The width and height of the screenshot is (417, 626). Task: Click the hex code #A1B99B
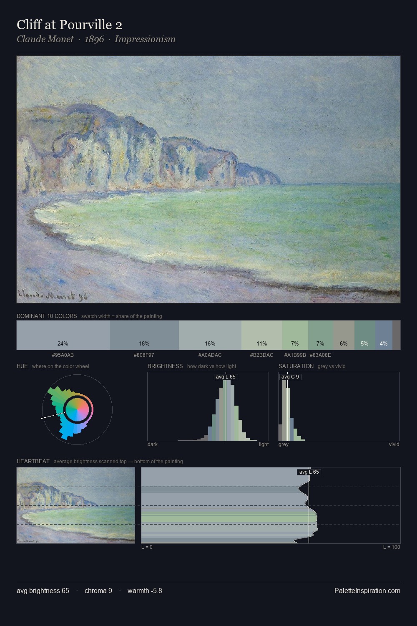click(295, 355)
